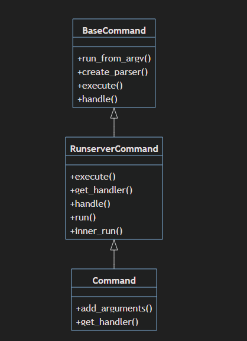Select +execute() in RunserverCommand
The height and width of the screenshot is (341, 247).
click(93, 177)
